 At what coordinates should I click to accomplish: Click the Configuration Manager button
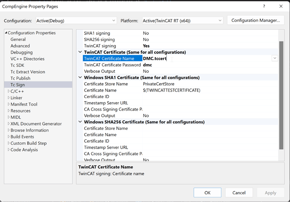[256, 20]
